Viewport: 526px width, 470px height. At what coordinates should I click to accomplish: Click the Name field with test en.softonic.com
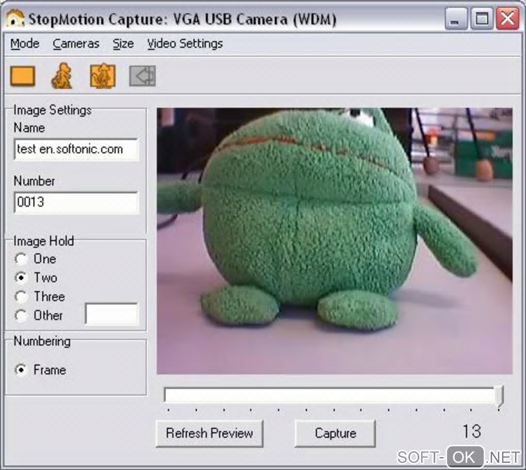tap(76, 149)
